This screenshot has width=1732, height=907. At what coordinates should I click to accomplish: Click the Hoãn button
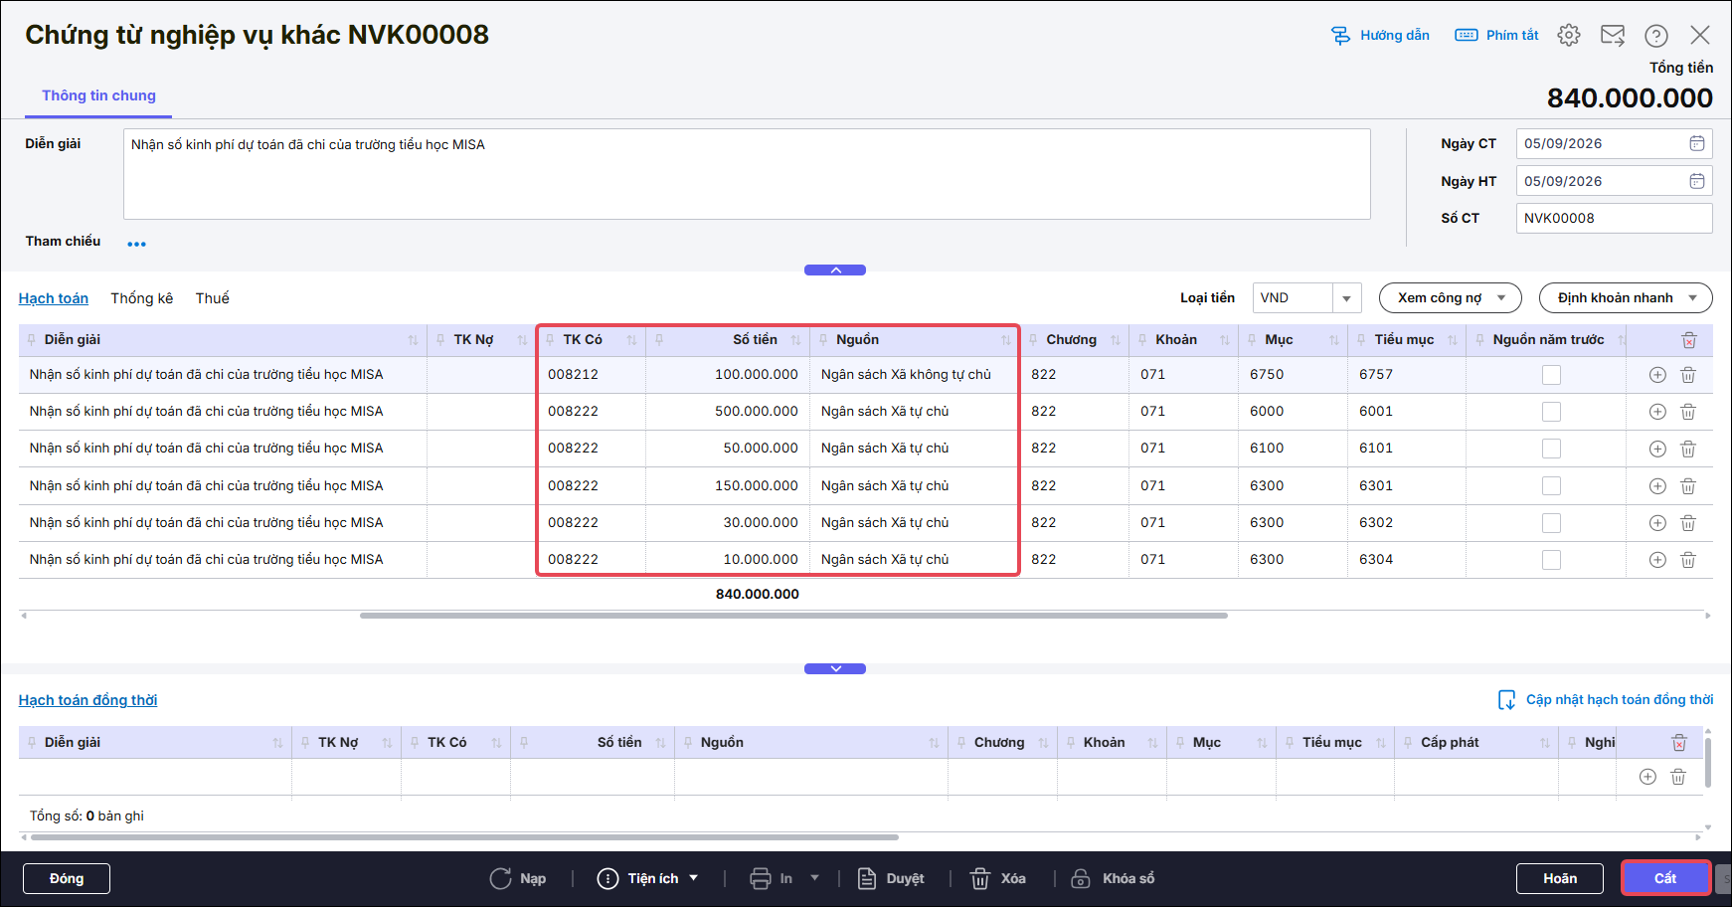click(x=1560, y=878)
